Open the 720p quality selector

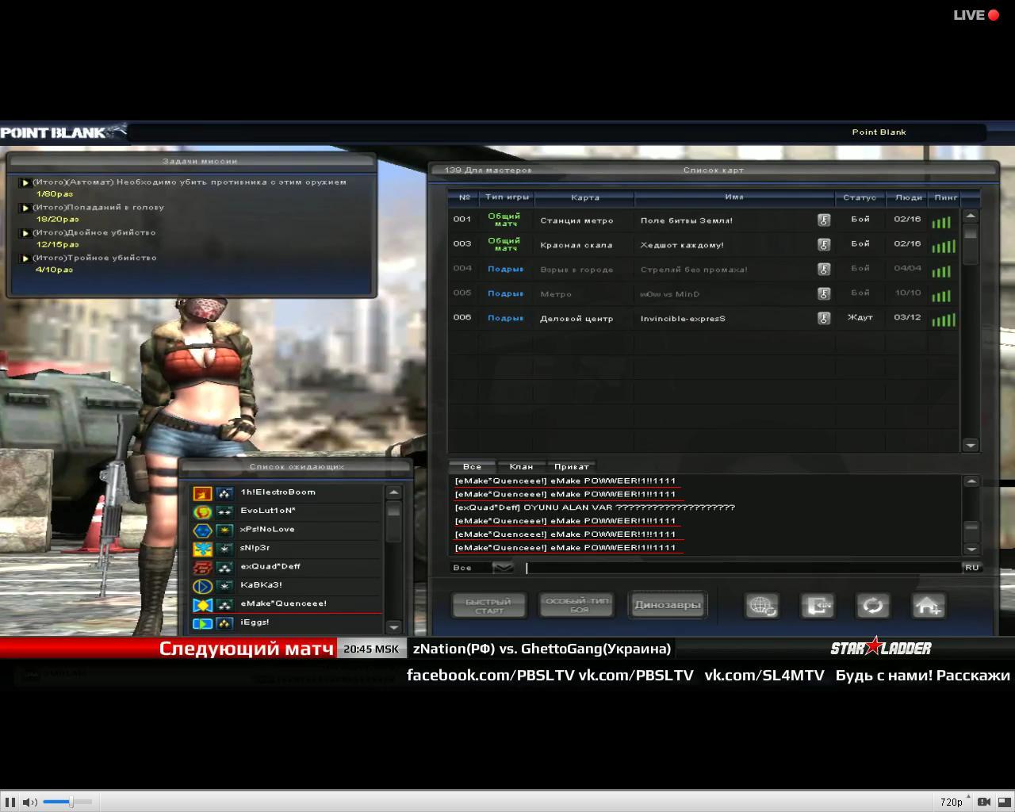click(952, 802)
